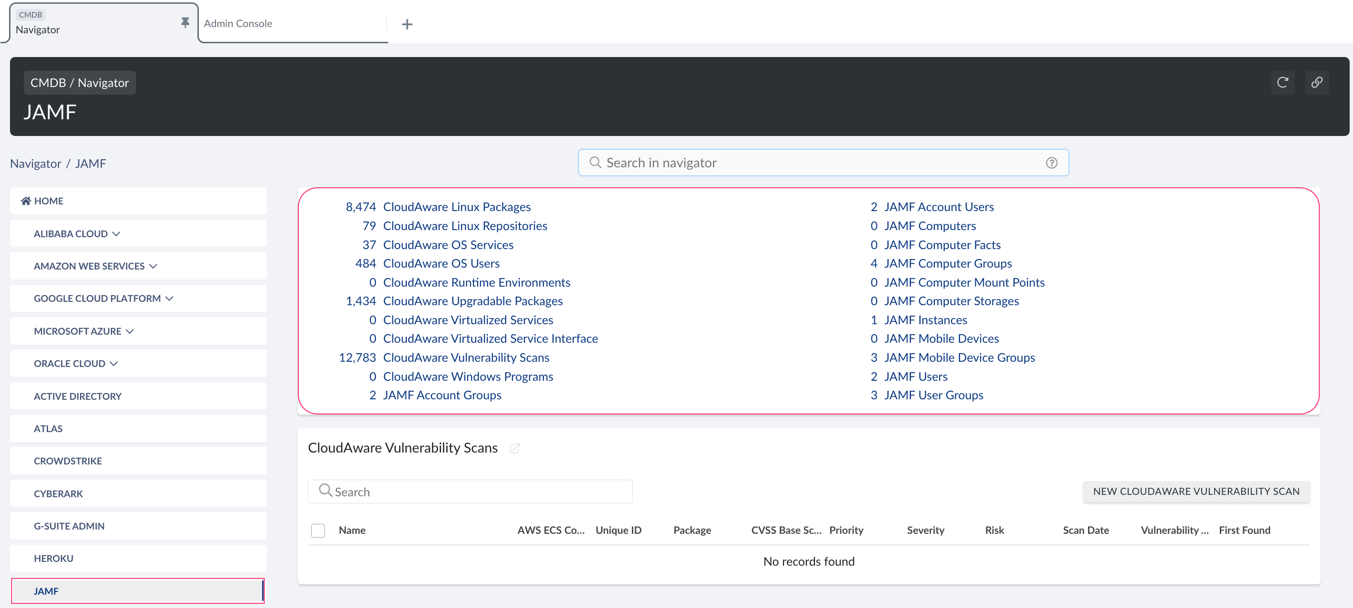Open the CloudAware Linux Packages link
The image size is (1353, 608).
pyautogui.click(x=456, y=207)
